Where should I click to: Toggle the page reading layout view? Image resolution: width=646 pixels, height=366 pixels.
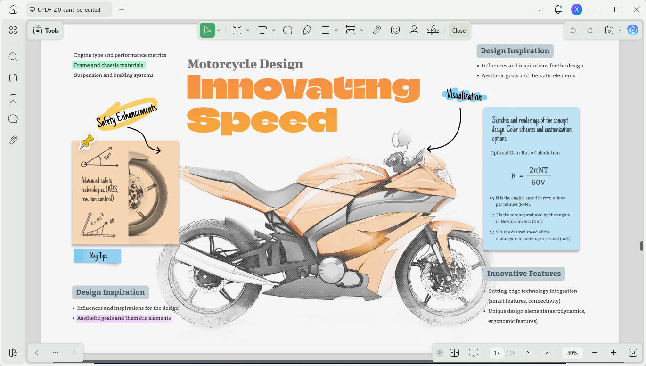point(454,353)
